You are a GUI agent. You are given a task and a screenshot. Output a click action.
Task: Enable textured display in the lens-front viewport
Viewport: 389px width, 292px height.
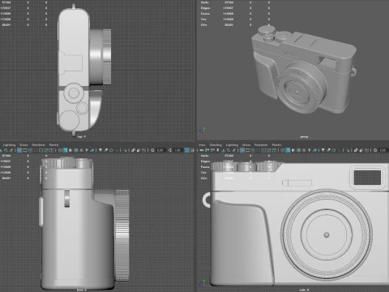(304, 150)
